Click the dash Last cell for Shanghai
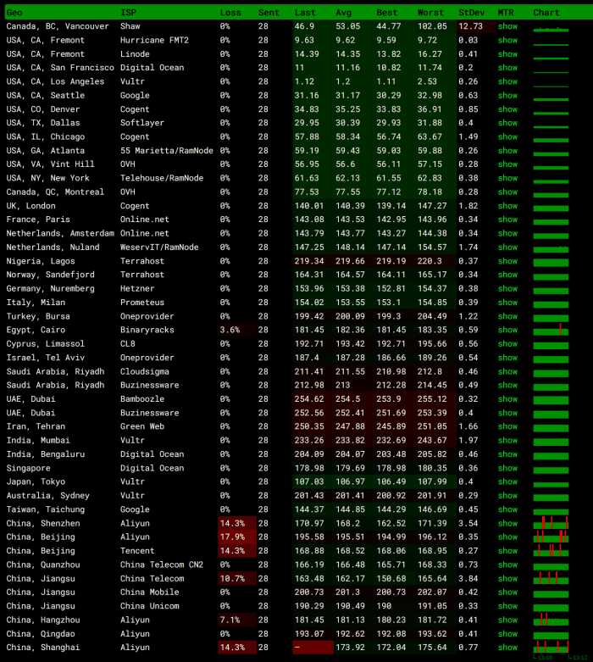The image size is (593, 662). [x=313, y=648]
